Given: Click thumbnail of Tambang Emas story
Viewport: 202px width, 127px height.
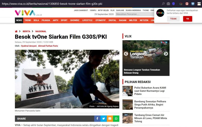Looking at the screenshot, I should (x=128, y=118).
